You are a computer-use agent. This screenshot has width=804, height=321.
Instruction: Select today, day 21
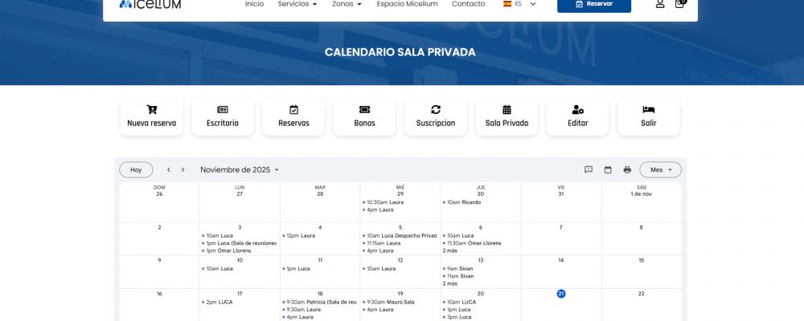(561, 294)
